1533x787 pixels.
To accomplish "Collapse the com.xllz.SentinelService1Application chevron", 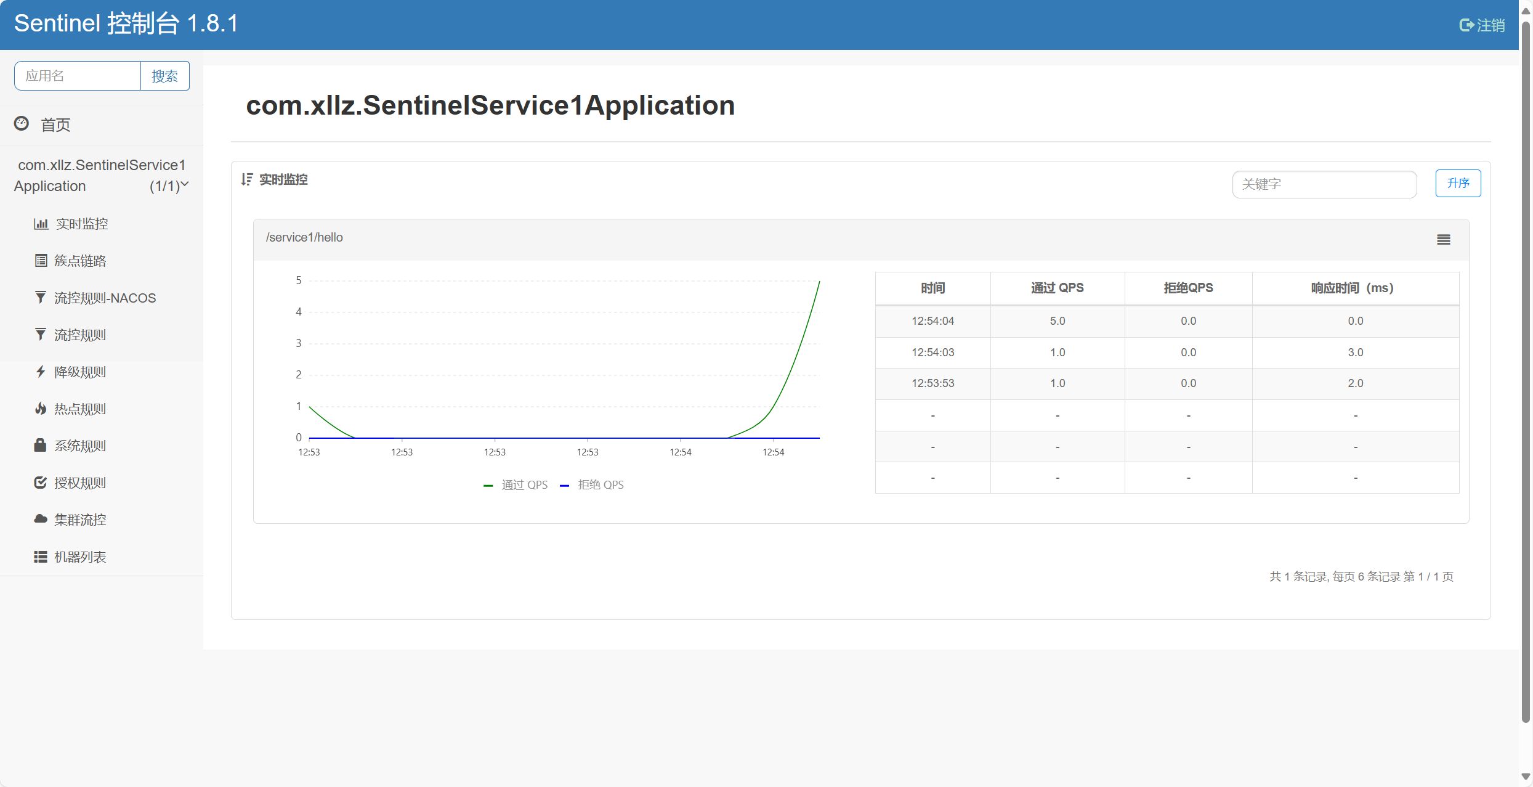I will click(185, 184).
